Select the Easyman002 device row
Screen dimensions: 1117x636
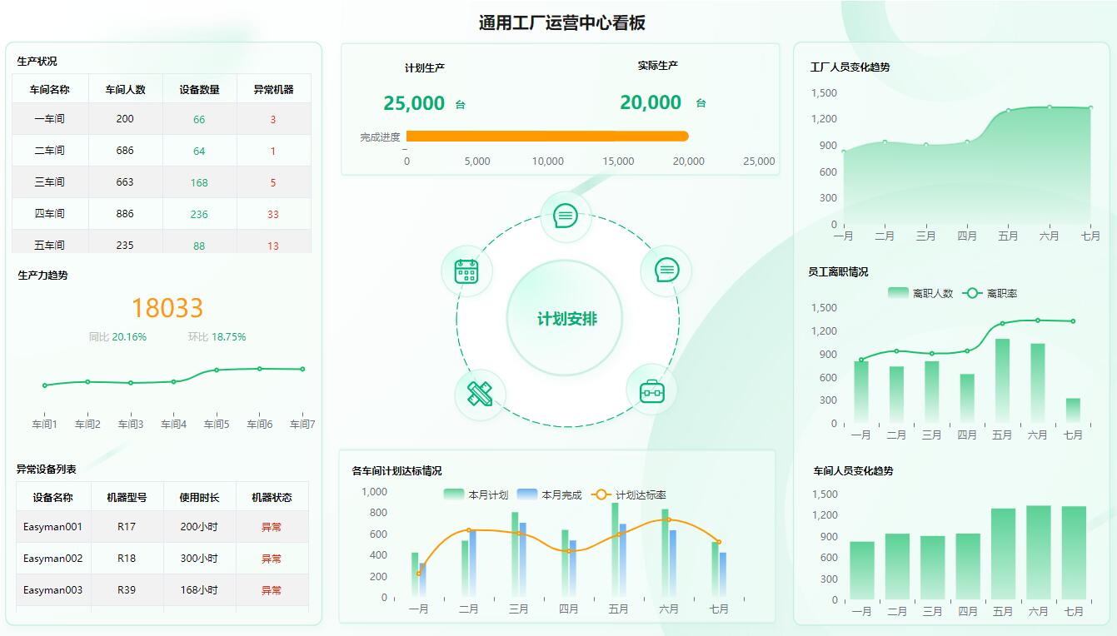click(x=162, y=559)
